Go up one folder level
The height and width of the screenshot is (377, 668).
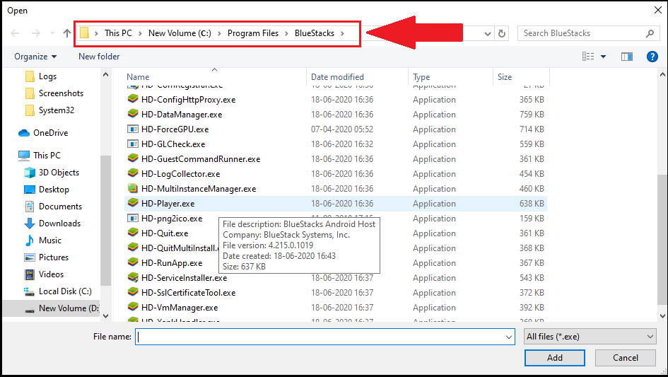67,33
